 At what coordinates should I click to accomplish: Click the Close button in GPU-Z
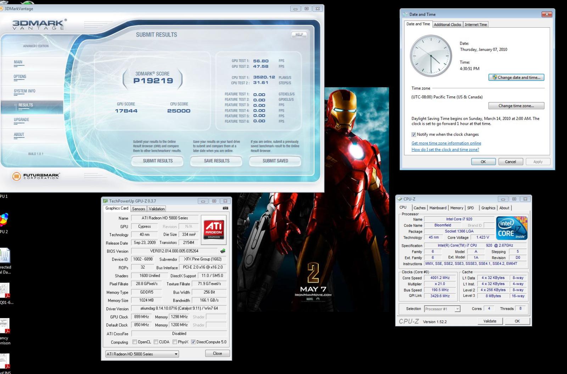click(x=217, y=353)
